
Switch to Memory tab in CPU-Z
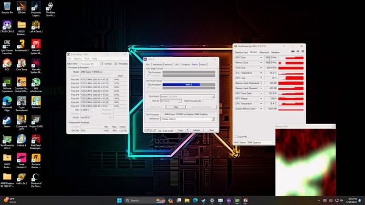(168, 64)
